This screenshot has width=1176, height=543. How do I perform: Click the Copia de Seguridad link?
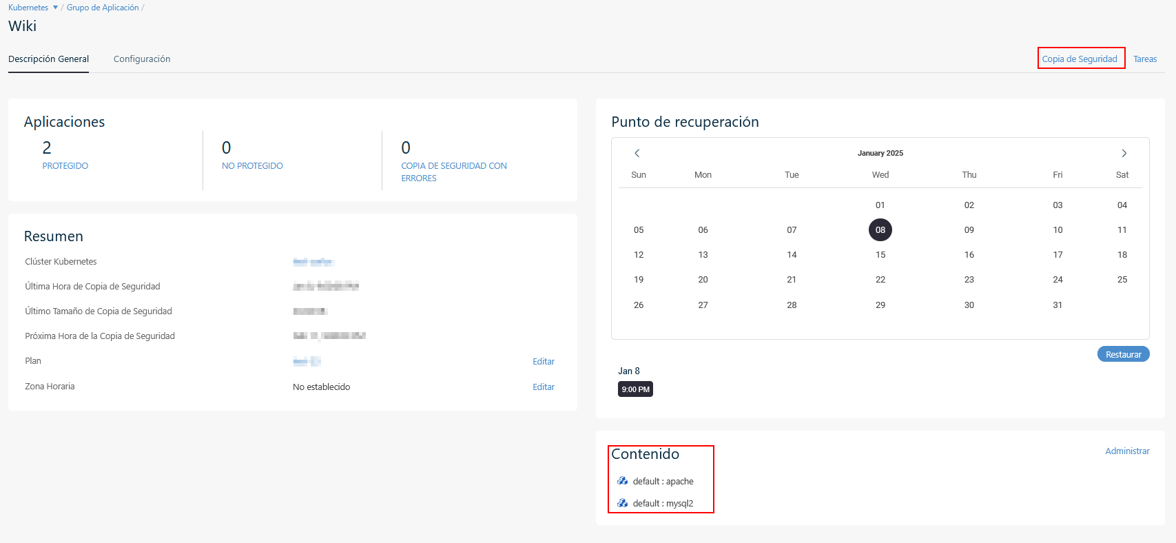(1079, 59)
